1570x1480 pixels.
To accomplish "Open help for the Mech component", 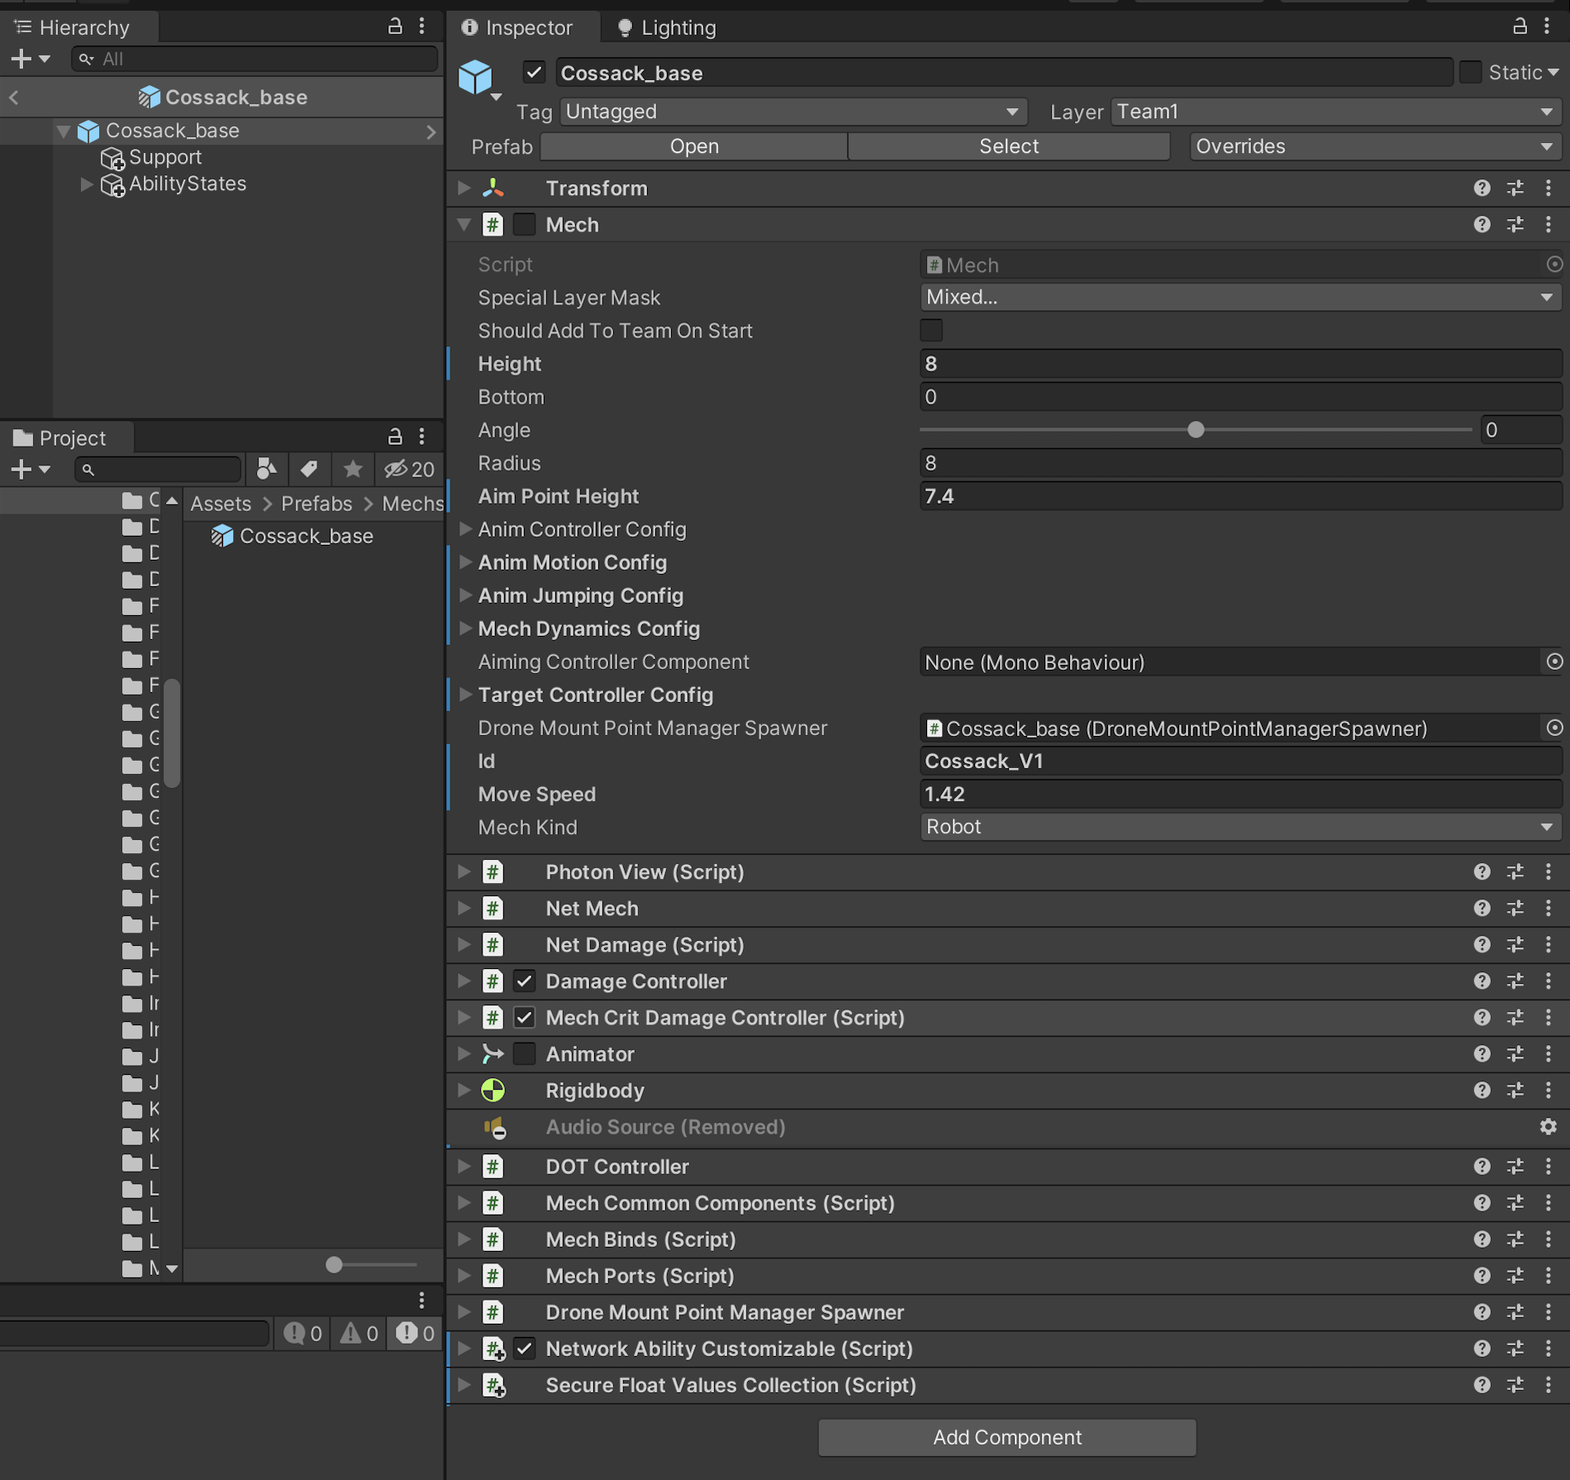I will tap(1482, 225).
